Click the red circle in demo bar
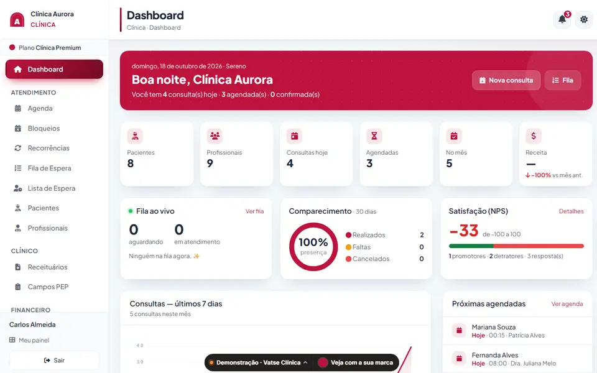Screen dimensions: 597x373 [x=323, y=362]
